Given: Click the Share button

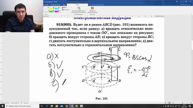Looking at the screenshot, I should (x=185, y=5).
